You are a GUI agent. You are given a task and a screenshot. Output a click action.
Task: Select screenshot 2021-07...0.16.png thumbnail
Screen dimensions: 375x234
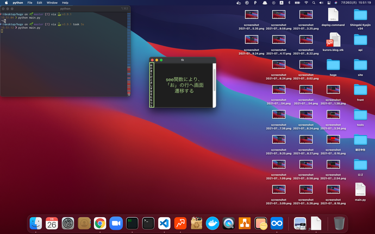coord(333,140)
